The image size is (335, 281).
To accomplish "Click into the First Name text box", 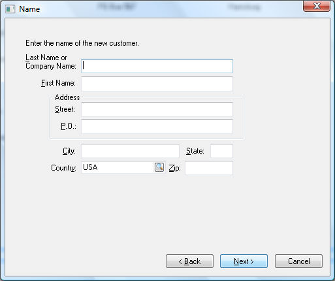I will pos(157,84).
